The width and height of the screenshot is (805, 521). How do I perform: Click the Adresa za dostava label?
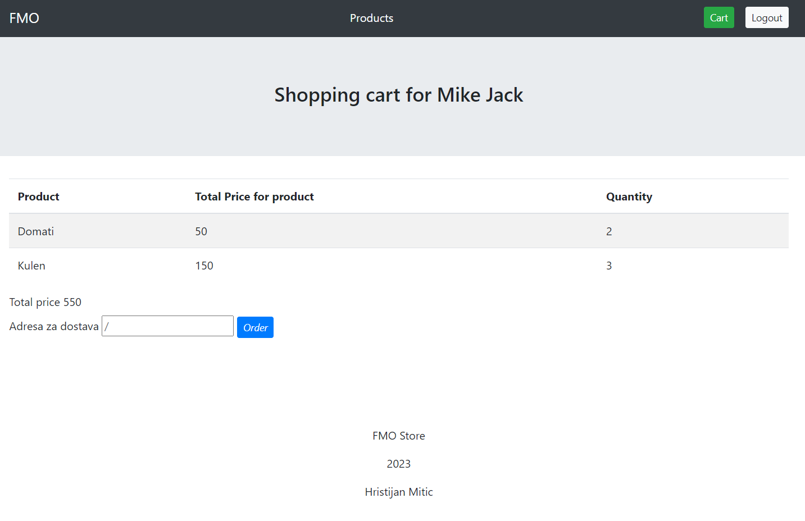click(54, 326)
